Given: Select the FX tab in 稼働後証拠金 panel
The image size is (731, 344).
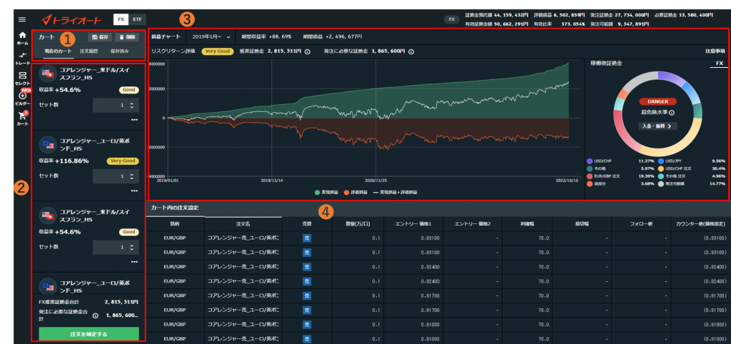Looking at the screenshot, I should 720,63.
